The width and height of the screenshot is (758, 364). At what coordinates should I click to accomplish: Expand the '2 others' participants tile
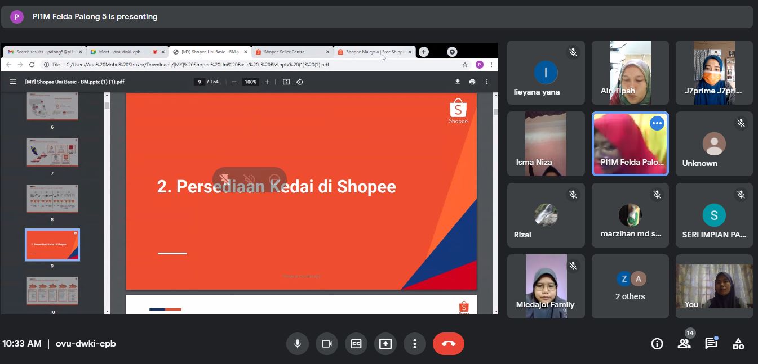pyautogui.click(x=630, y=286)
